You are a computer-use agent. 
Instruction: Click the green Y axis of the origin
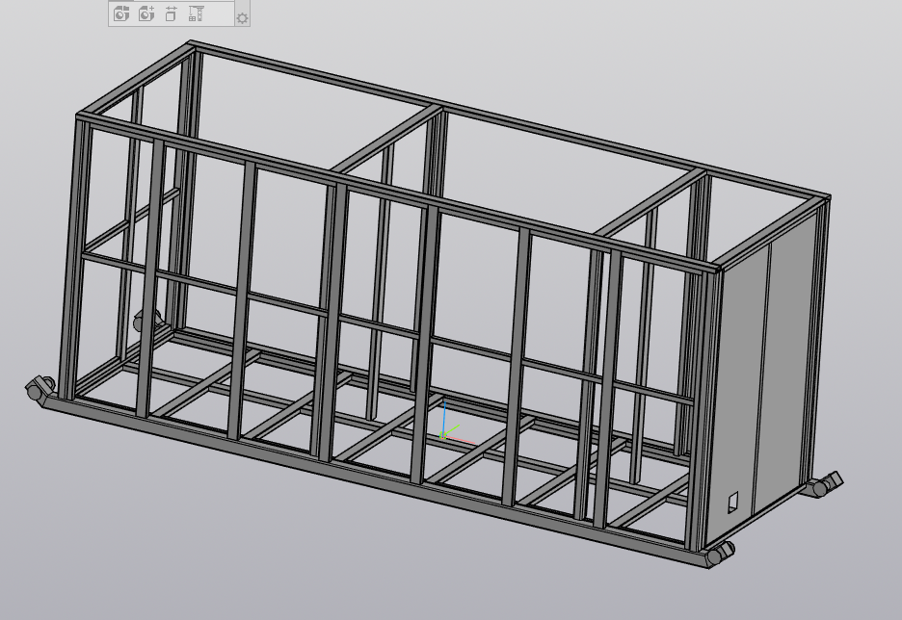coord(452,429)
